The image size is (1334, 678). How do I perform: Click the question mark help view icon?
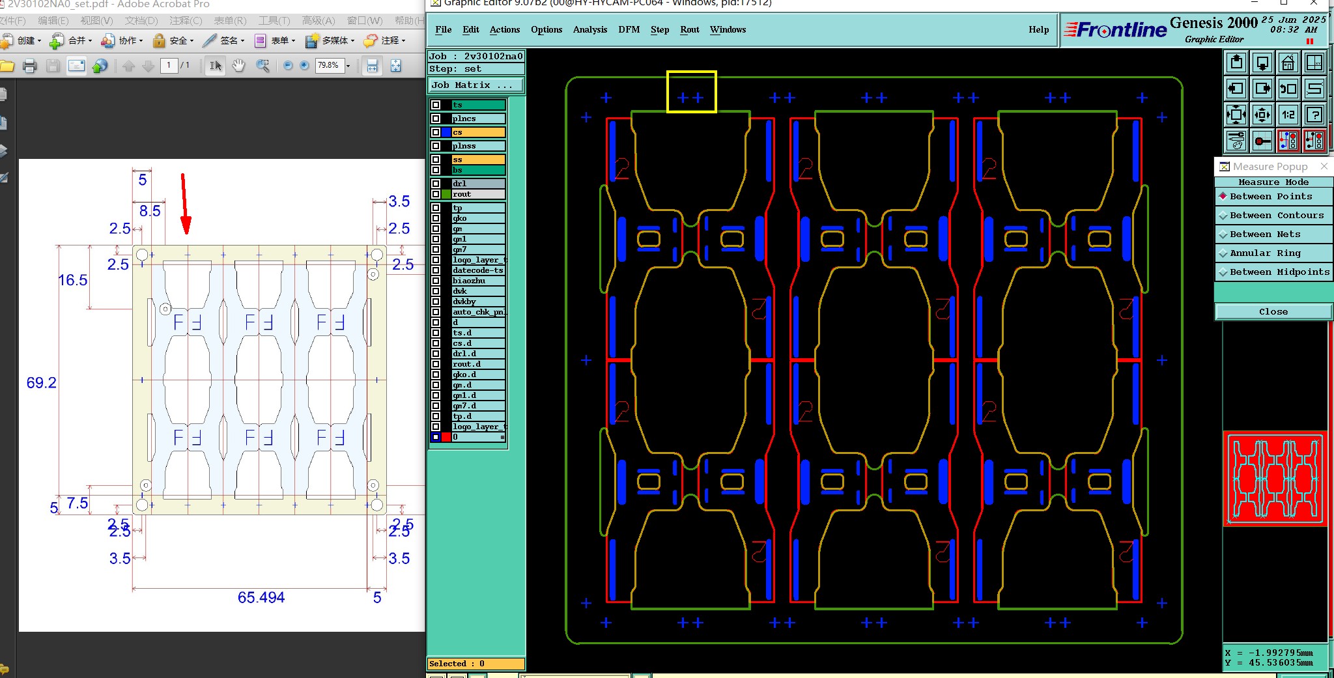(1314, 115)
